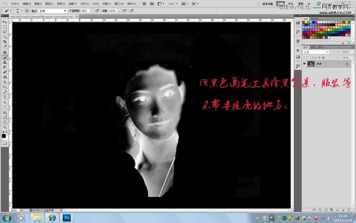Select the Spot Healing Brush tool
This screenshot has height=223, width=356.
4,52
